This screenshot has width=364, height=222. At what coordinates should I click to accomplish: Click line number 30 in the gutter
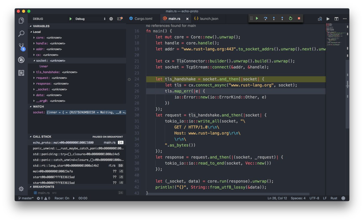(x=136, y=115)
